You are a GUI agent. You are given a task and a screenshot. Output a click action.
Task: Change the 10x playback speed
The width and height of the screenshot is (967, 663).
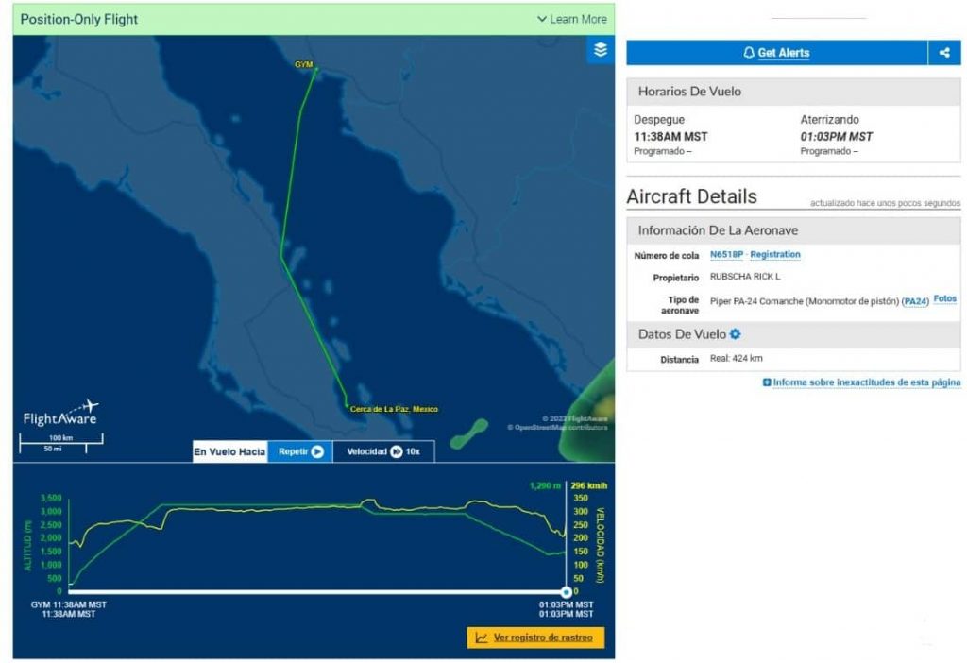pyautogui.click(x=414, y=451)
